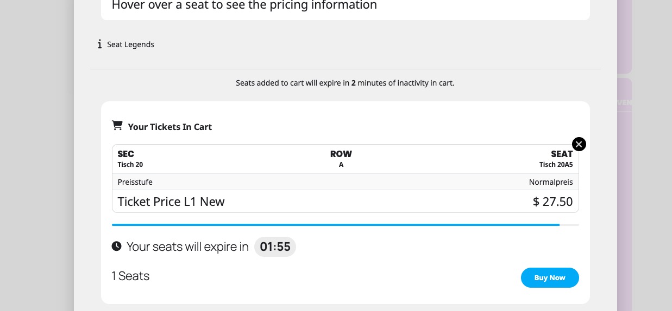The width and height of the screenshot is (672, 311).
Task: Click the Seat Legends info icon
Action: (99, 44)
